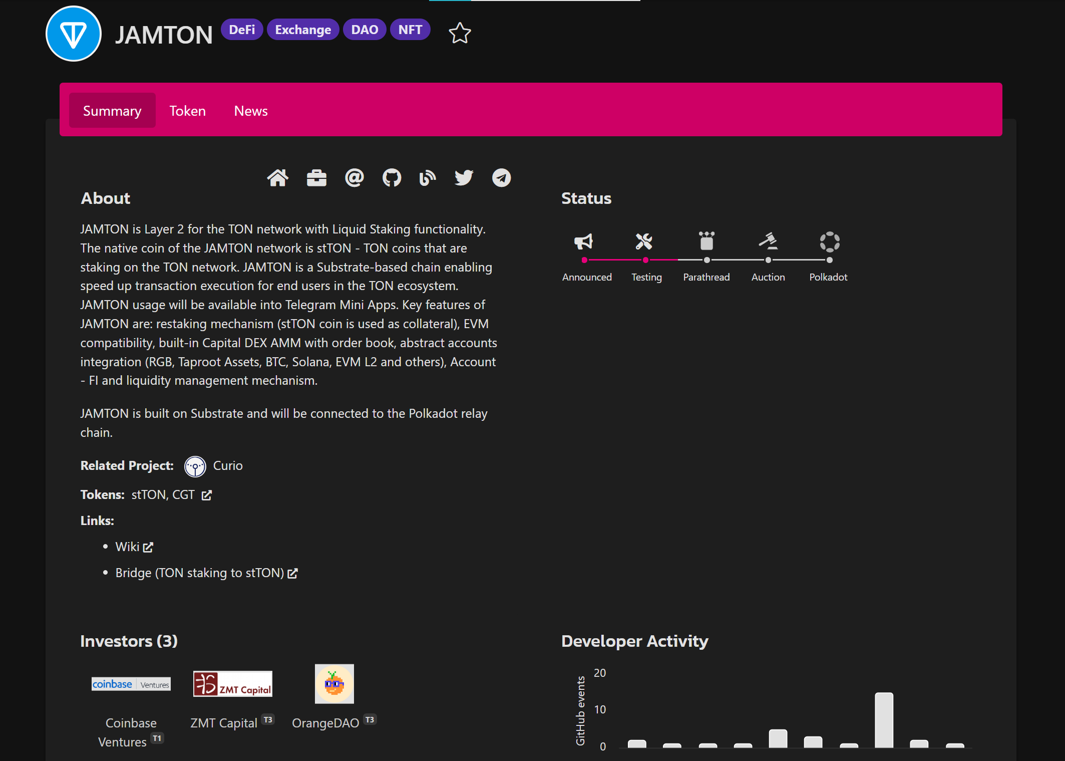Click the Coinbase Ventures logo
The width and height of the screenshot is (1065, 761).
tap(131, 684)
